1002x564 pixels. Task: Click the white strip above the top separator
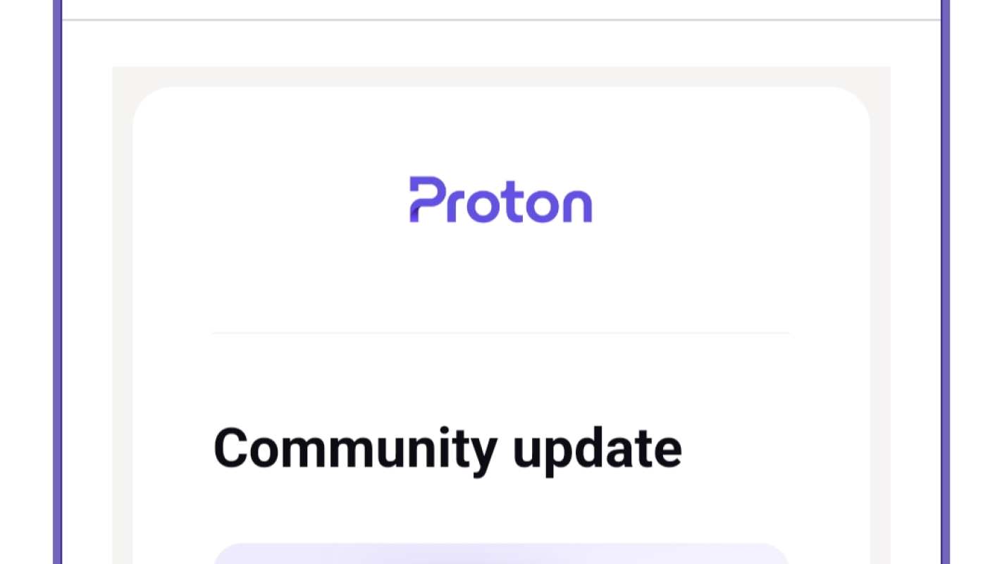(x=500, y=8)
